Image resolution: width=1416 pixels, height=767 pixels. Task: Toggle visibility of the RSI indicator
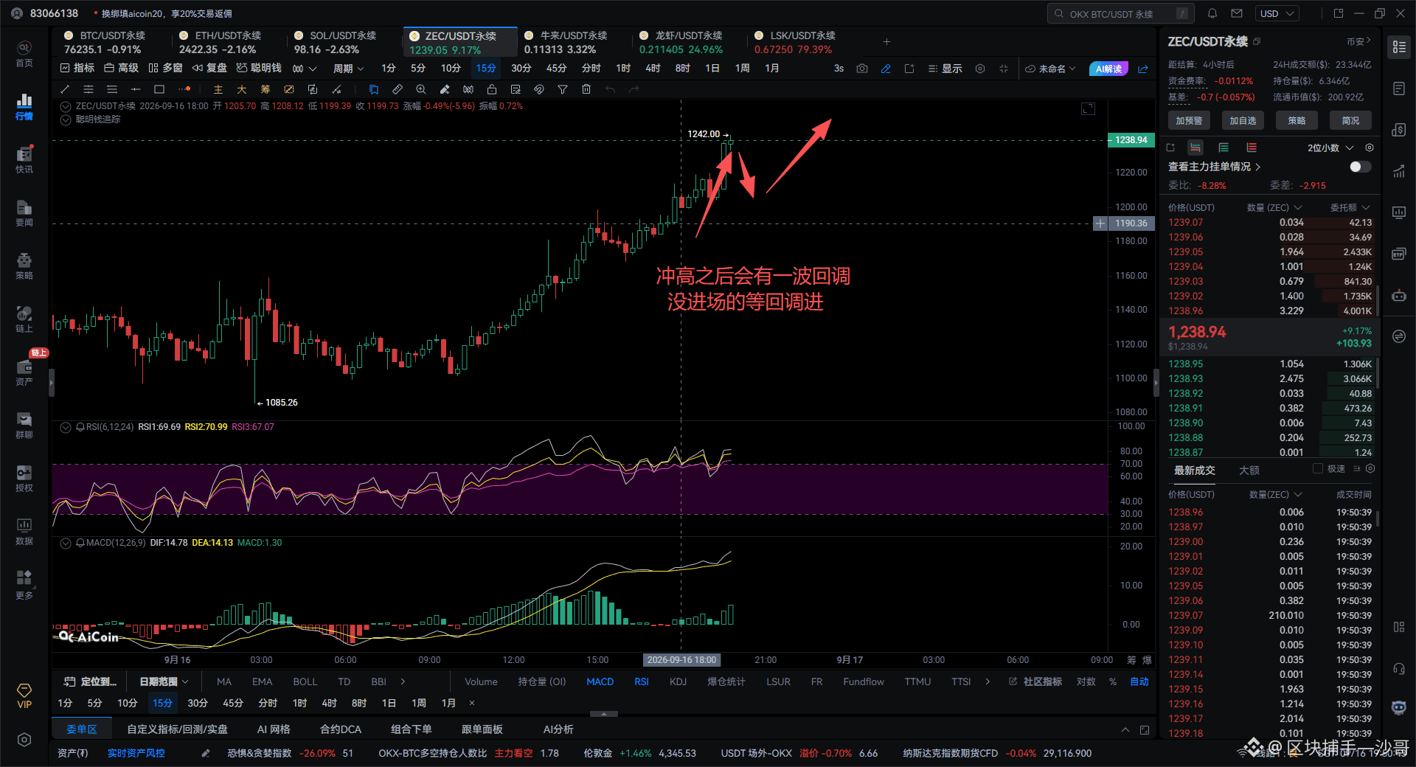pyautogui.click(x=66, y=427)
